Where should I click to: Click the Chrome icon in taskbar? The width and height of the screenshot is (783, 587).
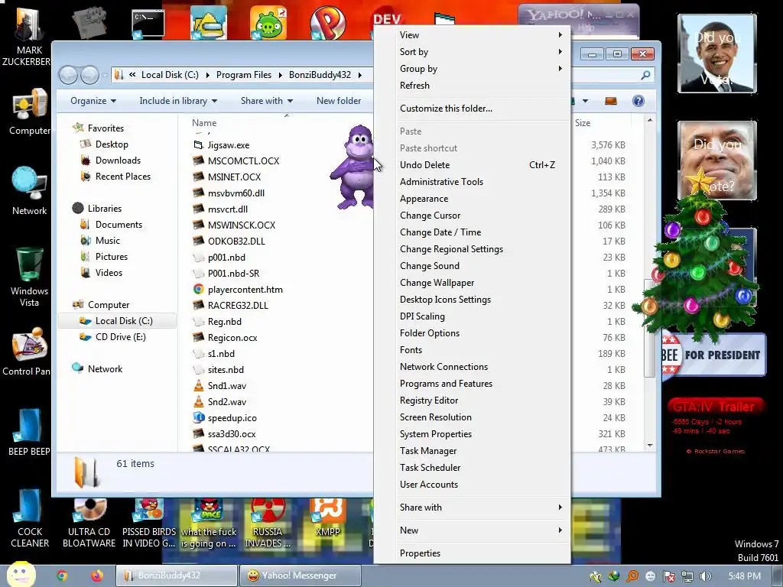click(x=62, y=576)
